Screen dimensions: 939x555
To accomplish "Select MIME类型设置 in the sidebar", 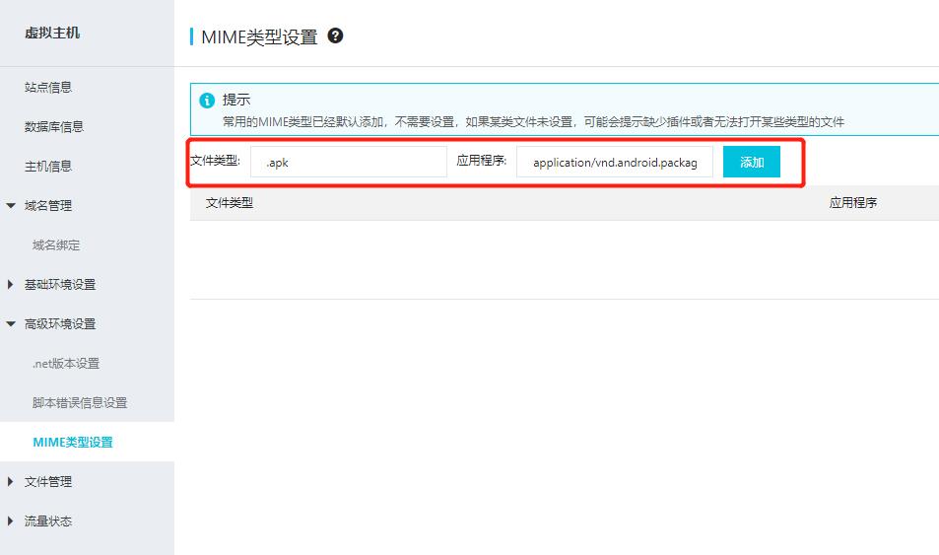I will pyautogui.click(x=73, y=443).
